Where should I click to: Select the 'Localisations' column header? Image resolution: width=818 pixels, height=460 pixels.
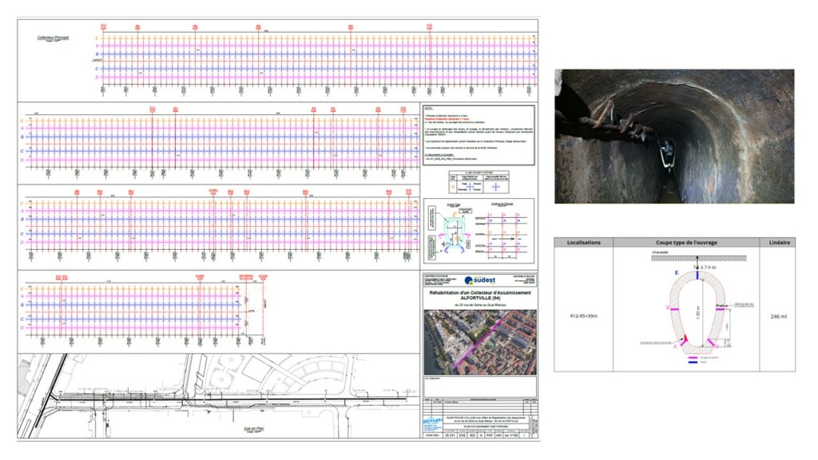point(583,242)
